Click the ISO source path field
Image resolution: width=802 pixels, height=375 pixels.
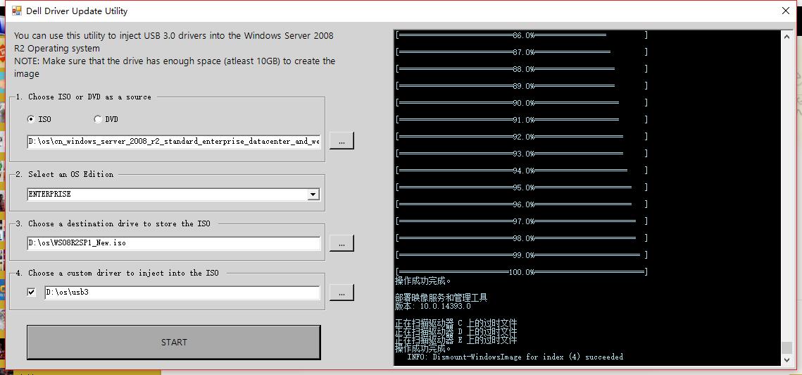tap(174, 142)
